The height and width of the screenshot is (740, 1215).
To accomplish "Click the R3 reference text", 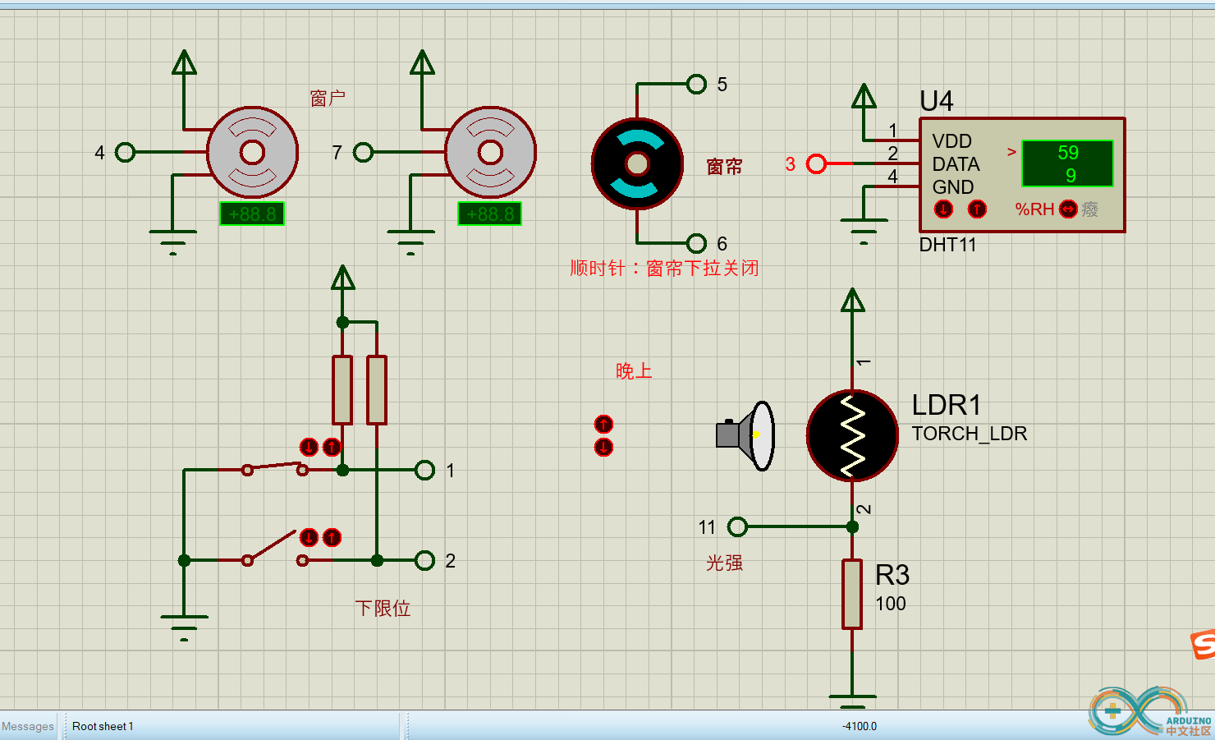I will click(892, 574).
